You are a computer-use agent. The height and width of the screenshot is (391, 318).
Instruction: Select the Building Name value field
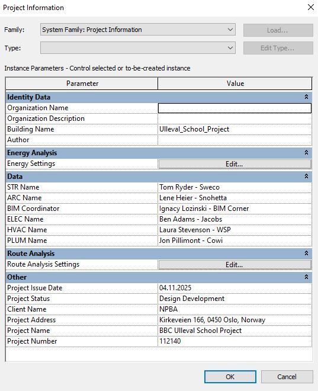point(235,129)
